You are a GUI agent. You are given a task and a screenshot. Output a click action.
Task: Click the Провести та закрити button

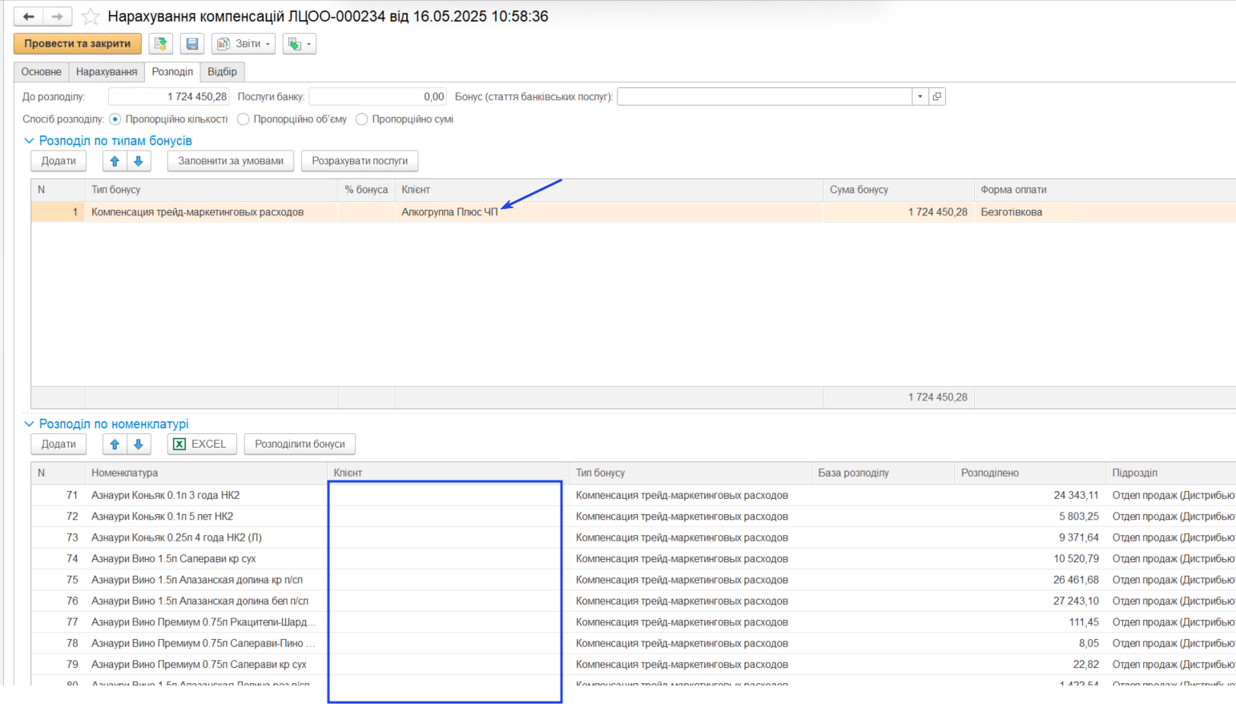click(78, 43)
